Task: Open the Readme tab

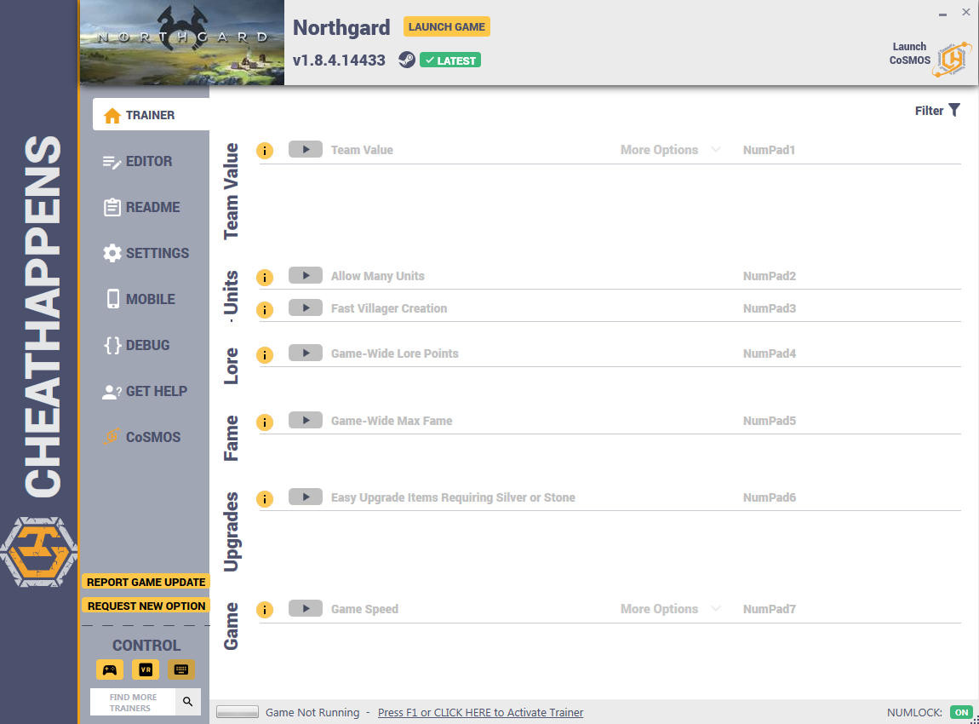Action: tap(141, 207)
